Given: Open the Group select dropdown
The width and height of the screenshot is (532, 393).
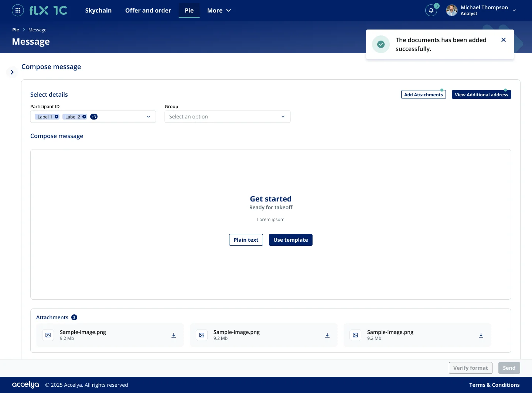Looking at the screenshot, I should 228,117.
